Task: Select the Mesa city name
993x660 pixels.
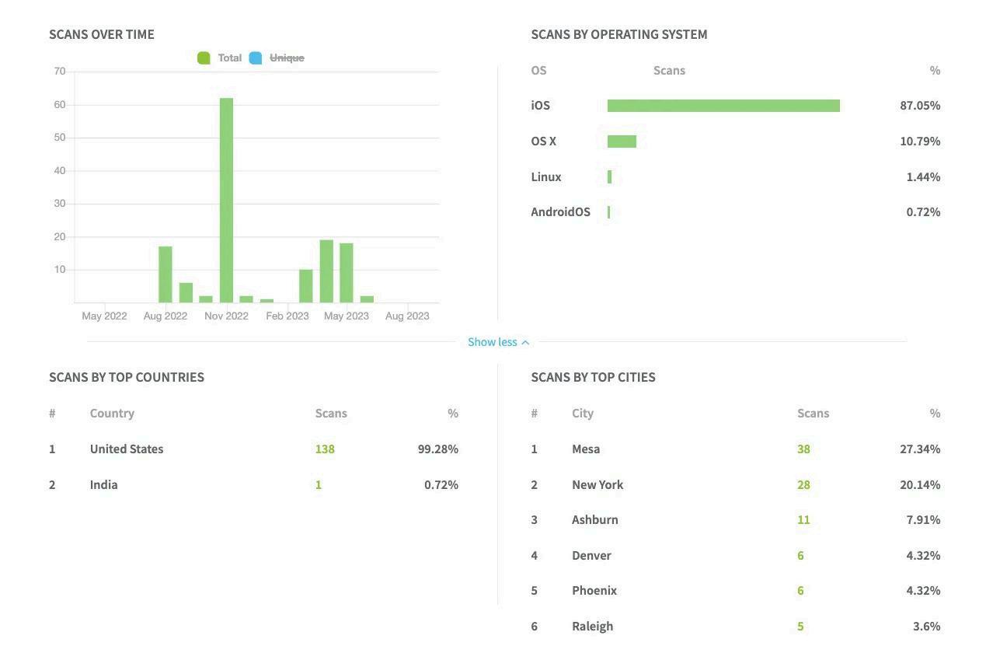Action: pos(586,449)
